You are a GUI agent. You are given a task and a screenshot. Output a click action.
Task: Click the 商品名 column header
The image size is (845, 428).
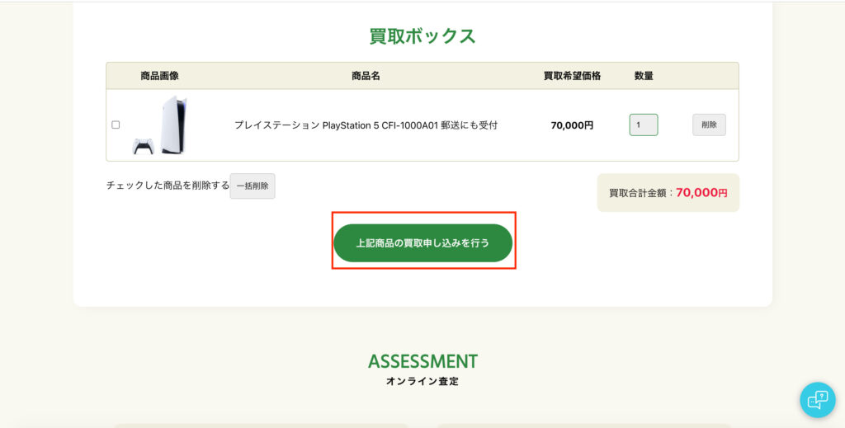[366, 76]
